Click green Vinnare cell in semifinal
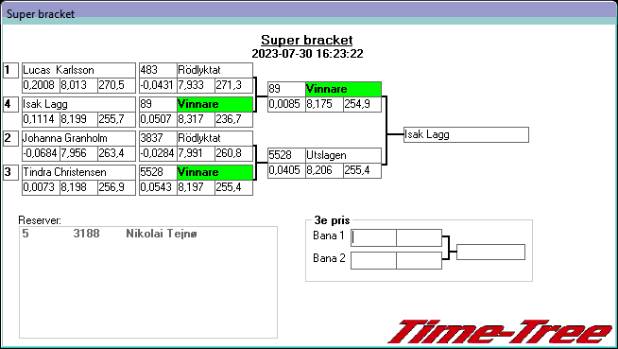618x349 pixels. (x=343, y=89)
